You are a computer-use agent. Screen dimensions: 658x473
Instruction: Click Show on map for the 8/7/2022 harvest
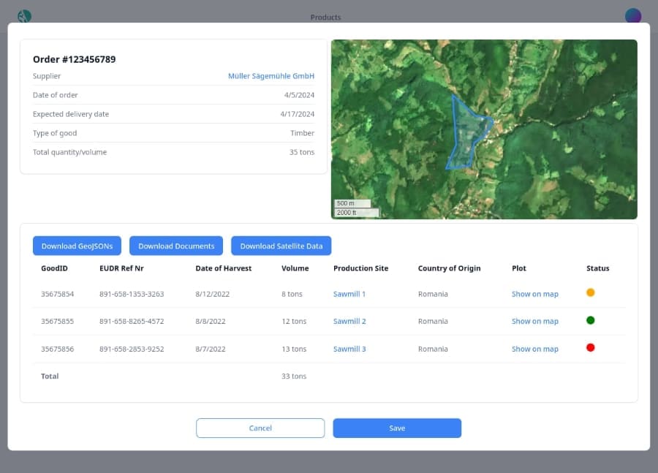click(534, 349)
